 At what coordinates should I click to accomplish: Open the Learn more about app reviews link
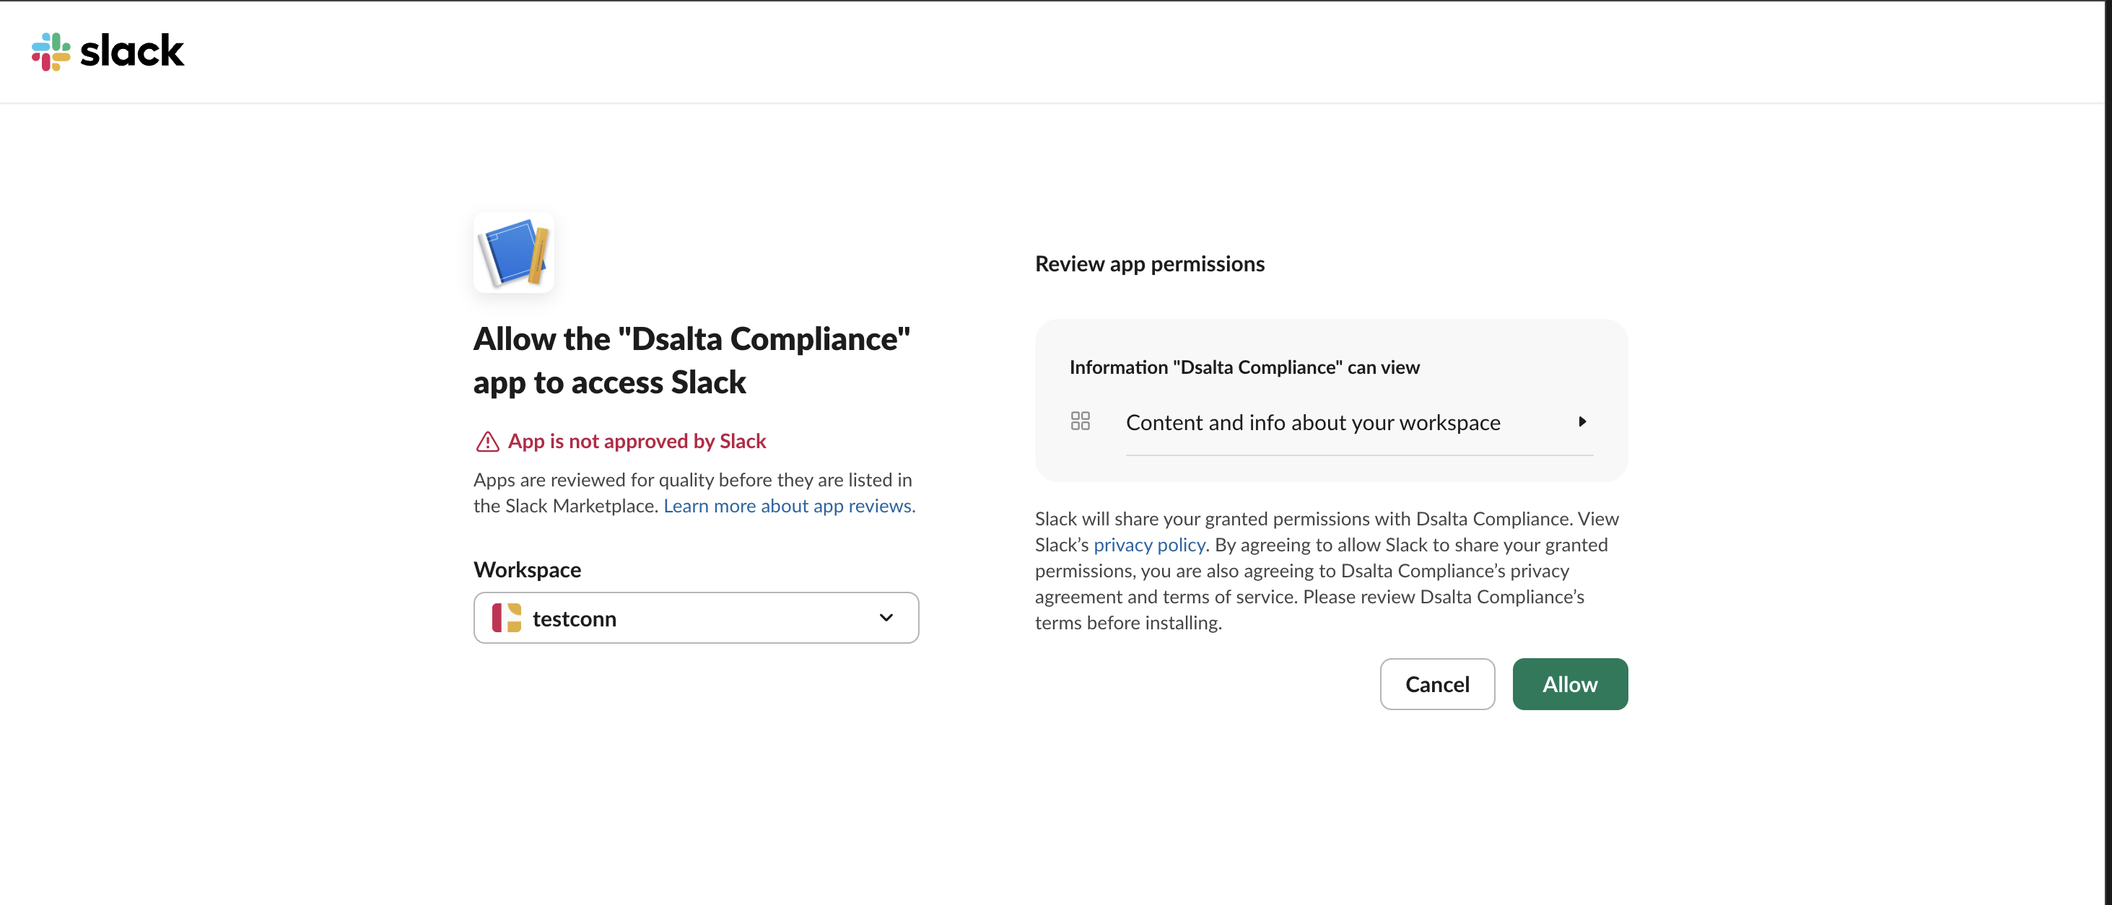(x=790, y=506)
